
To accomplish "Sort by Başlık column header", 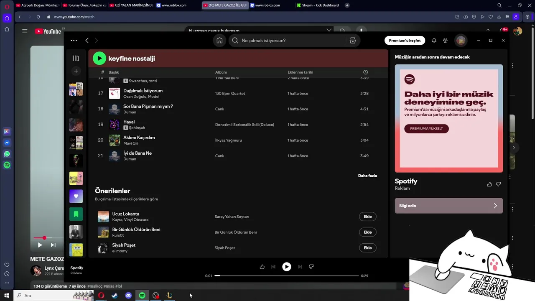I will (114, 72).
